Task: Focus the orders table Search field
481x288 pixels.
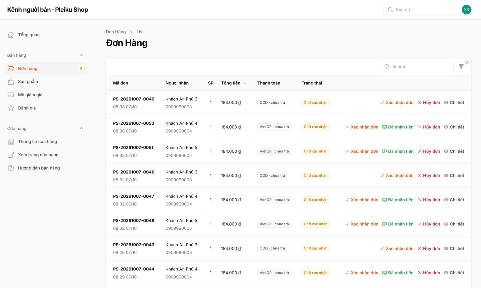Action: [417, 66]
